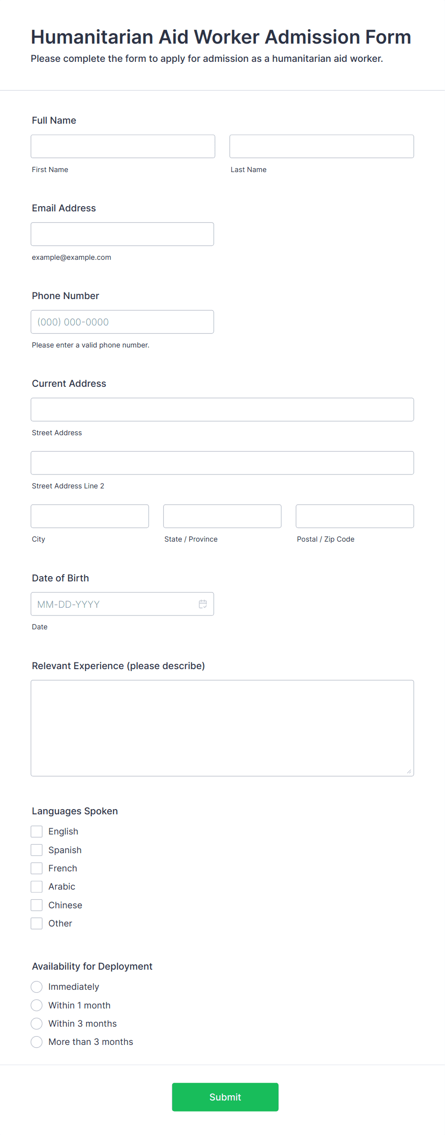Tick the Arabic checkbox
The image size is (445, 1135).
(x=37, y=886)
